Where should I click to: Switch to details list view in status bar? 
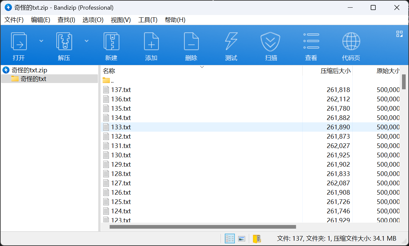click(230, 239)
